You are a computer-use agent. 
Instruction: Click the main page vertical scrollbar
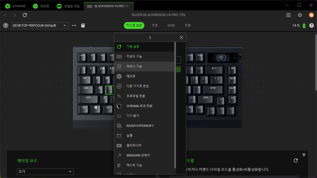pos(316,63)
